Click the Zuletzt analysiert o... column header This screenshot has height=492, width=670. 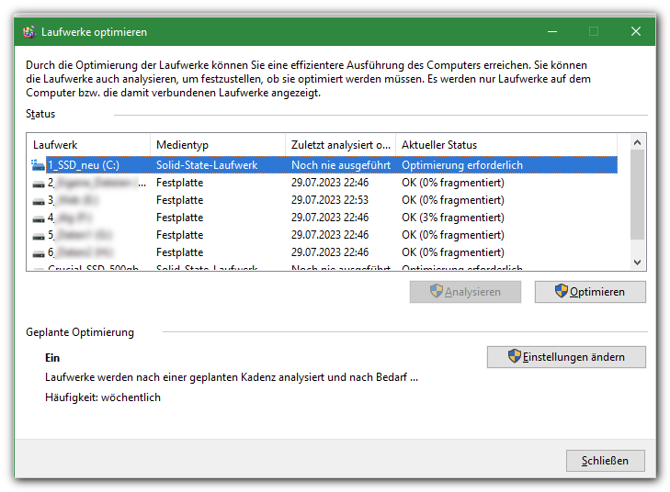[341, 145]
